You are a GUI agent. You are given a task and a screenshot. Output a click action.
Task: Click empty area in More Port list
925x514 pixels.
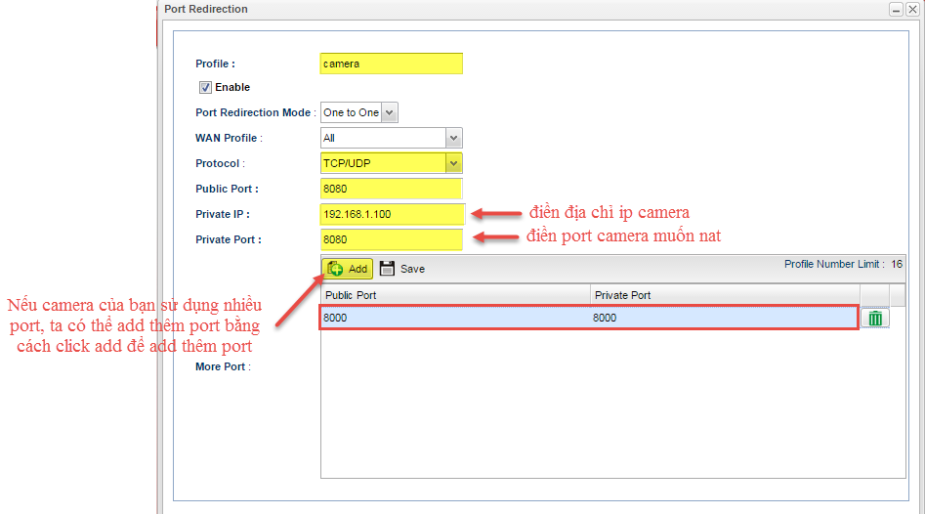click(x=606, y=410)
